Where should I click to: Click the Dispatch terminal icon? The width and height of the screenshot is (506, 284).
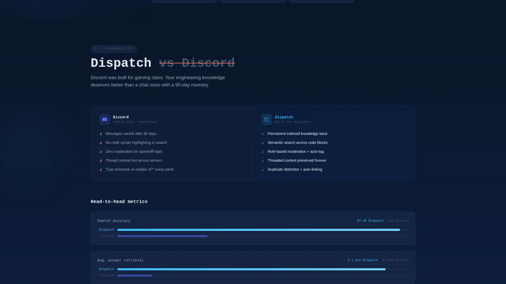(267, 119)
